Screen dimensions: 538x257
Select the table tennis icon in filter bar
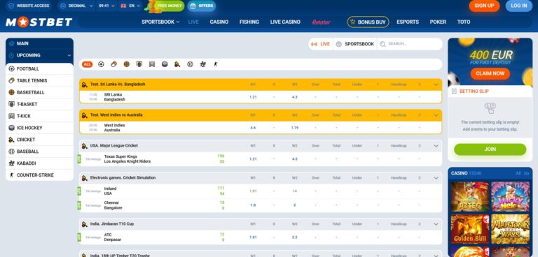[113, 64]
